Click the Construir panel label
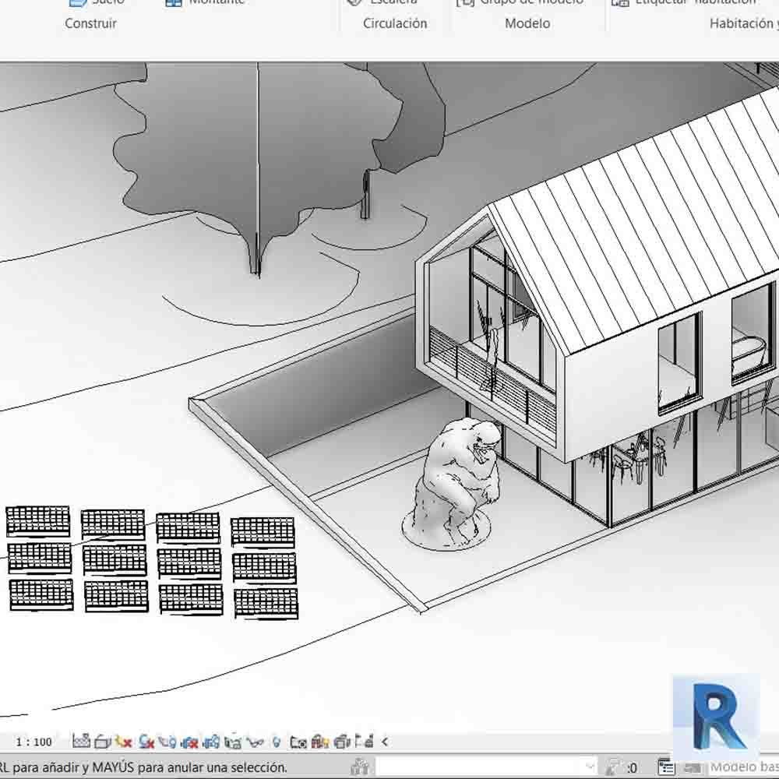779x779 pixels. tap(90, 23)
